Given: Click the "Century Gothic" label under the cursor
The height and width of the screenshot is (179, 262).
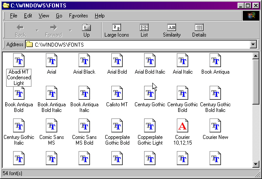Looking at the screenshot, I should tap(150, 105).
